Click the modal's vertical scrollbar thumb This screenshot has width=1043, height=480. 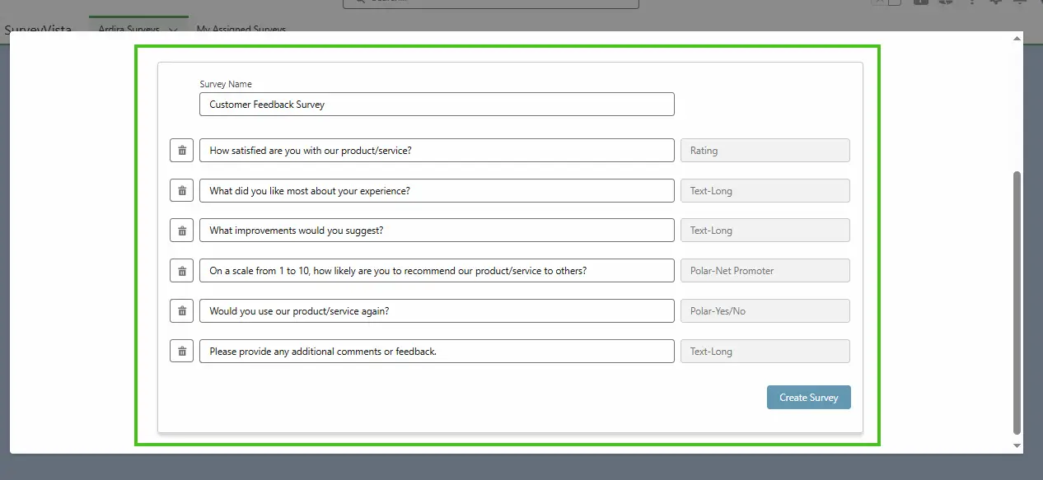point(1017,301)
